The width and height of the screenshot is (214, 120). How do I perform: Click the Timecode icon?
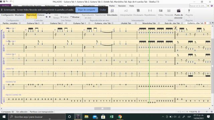[x=169, y=11]
